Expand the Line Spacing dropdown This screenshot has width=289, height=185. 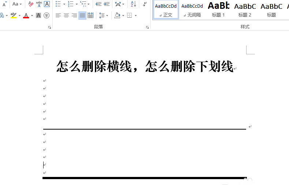click(104, 15)
